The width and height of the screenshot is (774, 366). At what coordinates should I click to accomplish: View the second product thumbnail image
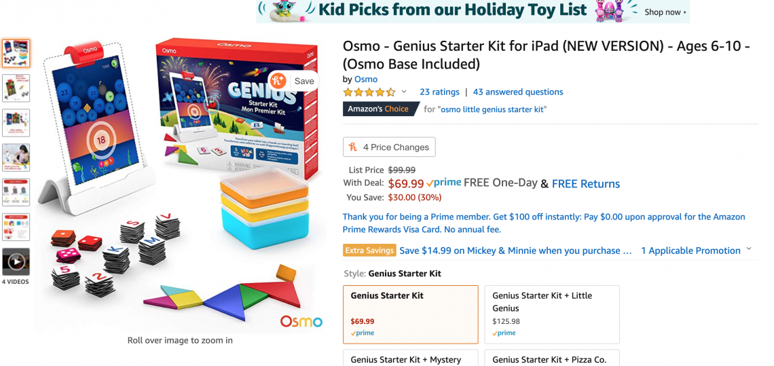(x=16, y=88)
